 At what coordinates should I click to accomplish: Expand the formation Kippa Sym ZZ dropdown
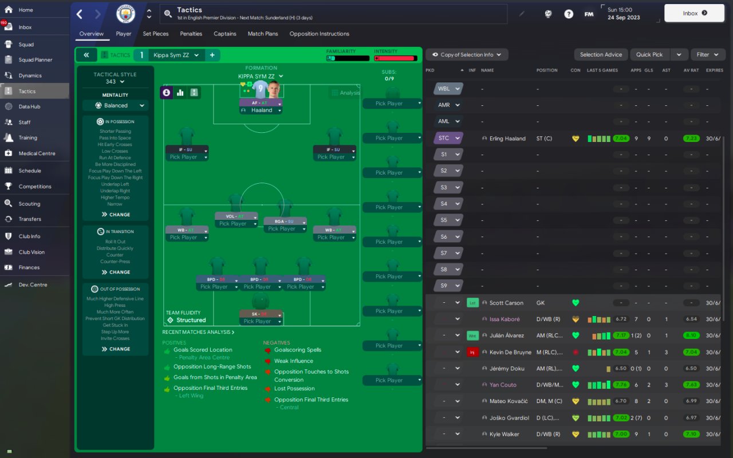click(x=261, y=76)
